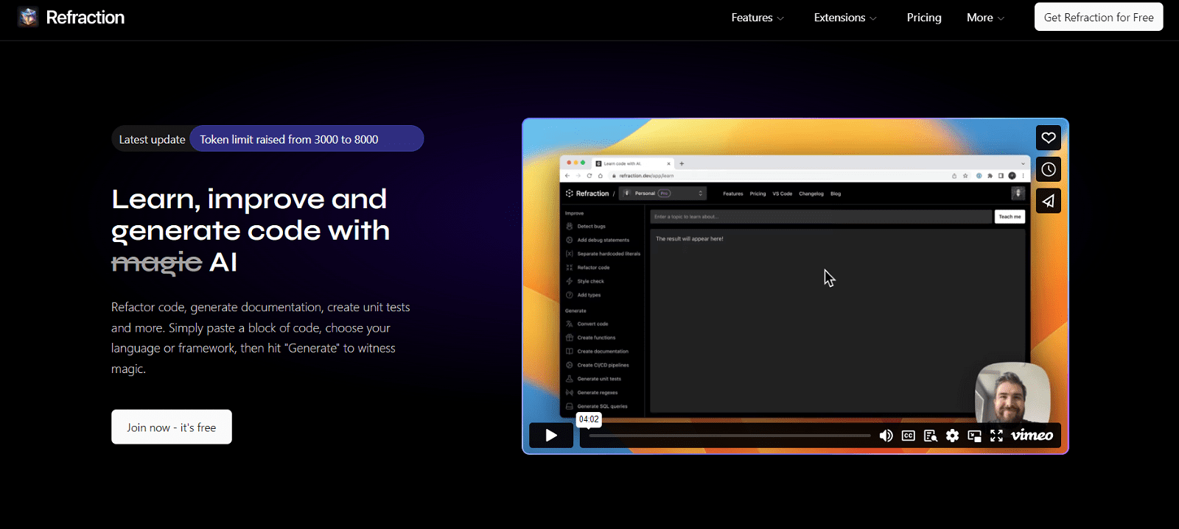Click Join now - it's free button
The image size is (1179, 529).
pos(172,427)
